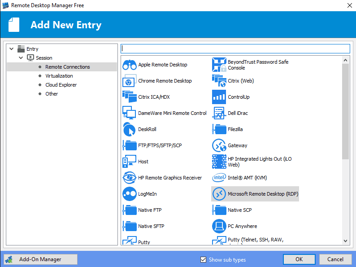This screenshot has height=267, width=356.
Task: Focus the entry type search field
Action: [235, 48]
